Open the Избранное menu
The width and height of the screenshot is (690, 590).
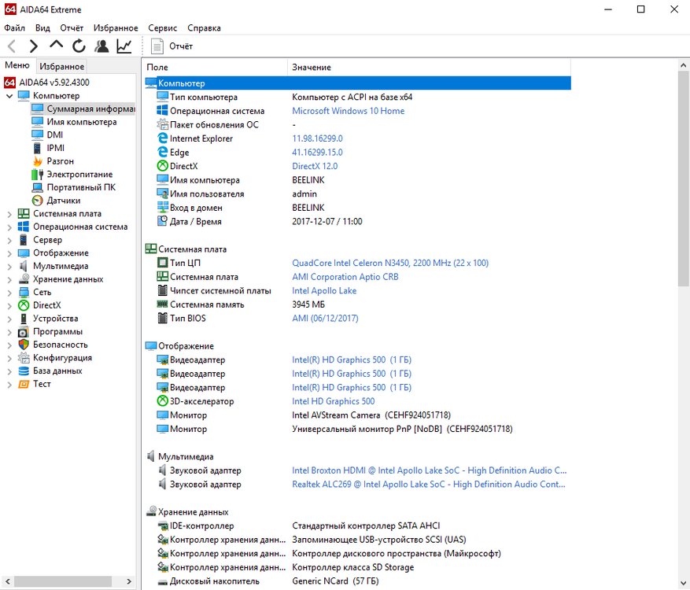click(x=116, y=28)
